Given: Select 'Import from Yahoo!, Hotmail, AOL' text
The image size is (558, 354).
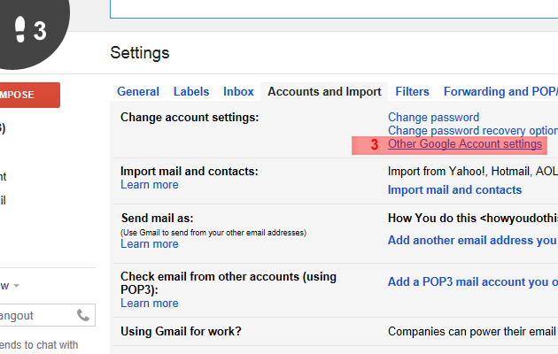Looking at the screenshot, I should coord(473,172).
